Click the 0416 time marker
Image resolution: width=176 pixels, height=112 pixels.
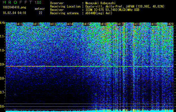pyautogui.click(x=103, y=24)
